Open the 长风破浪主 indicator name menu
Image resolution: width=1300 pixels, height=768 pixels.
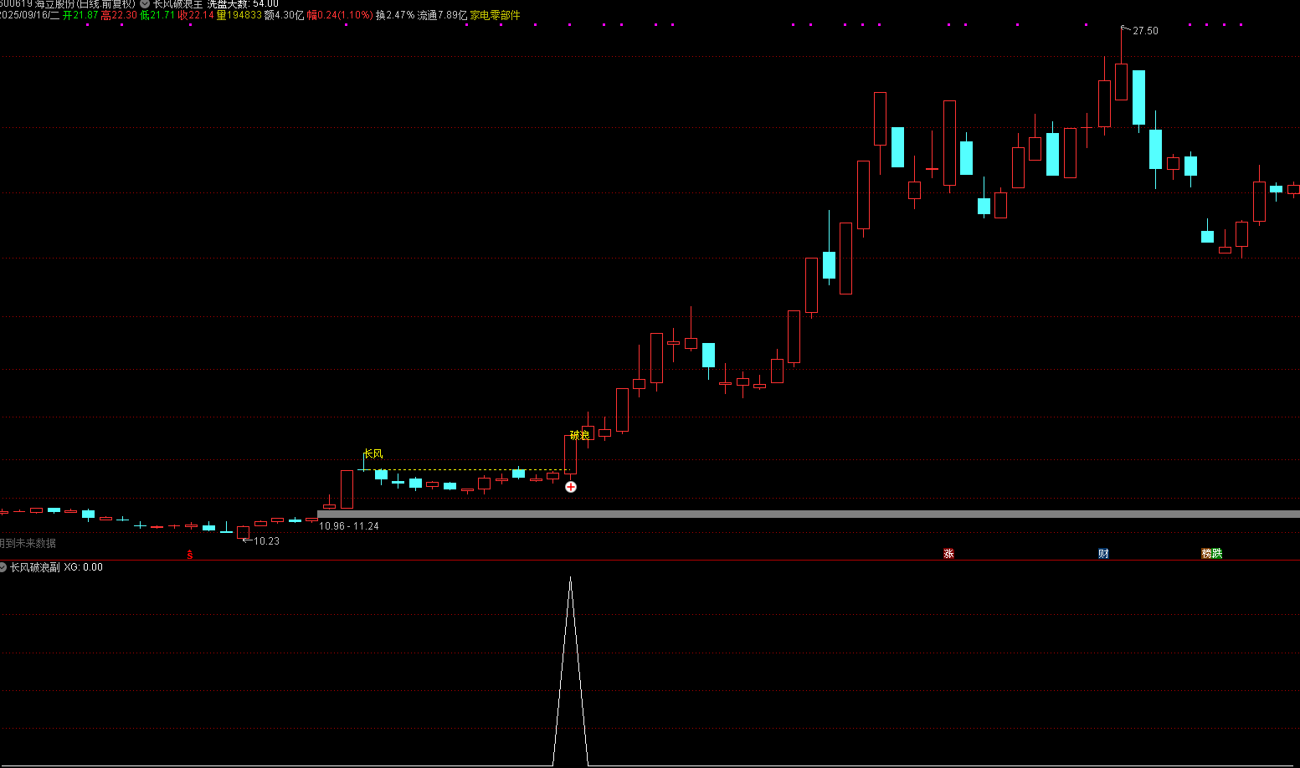(x=177, y=4)
